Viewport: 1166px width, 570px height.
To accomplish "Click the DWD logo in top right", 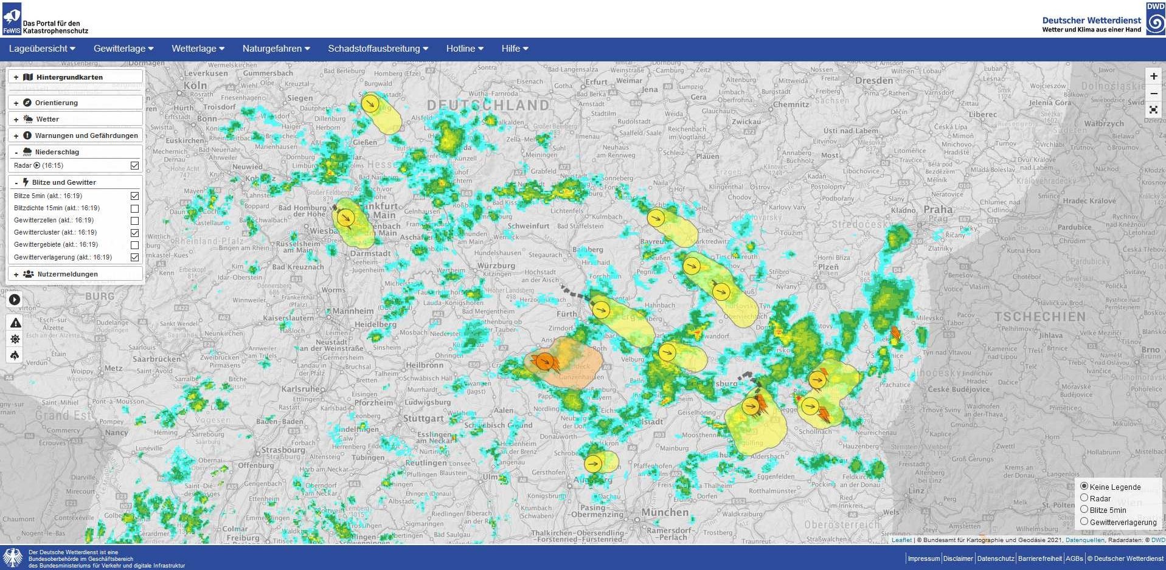I will tap(1155, 18).
